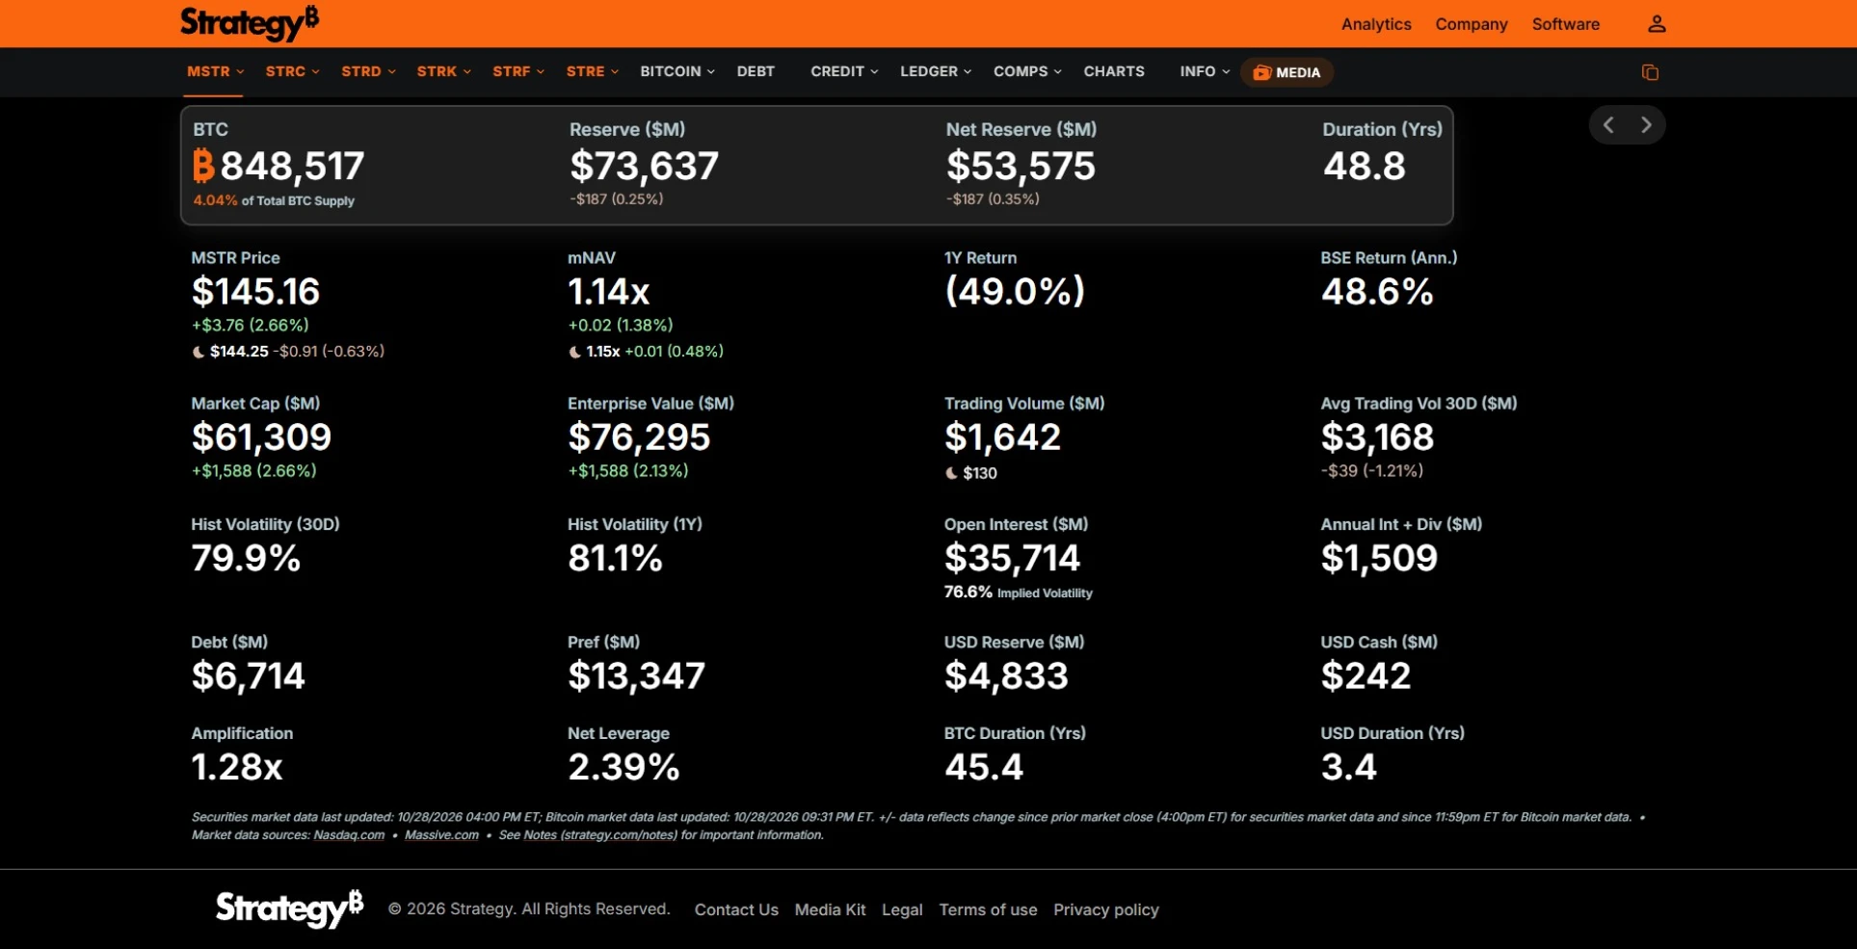Expand the STRK dropdown

point(443,71)
